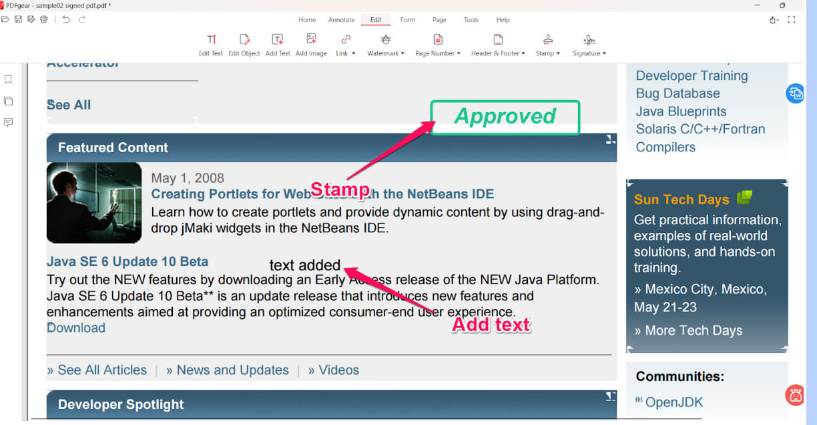Collapse the Featured Content section corner icon

point(611,139)
